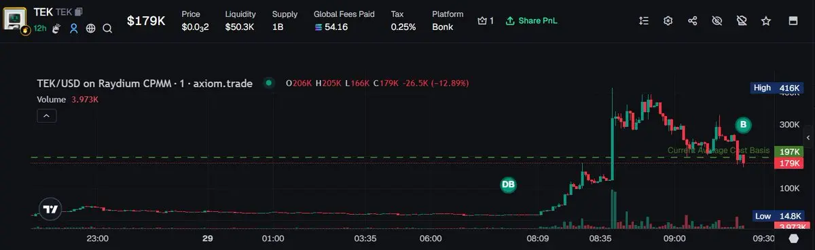Click the Global Fees Paid 54.16 value
The width and height of the screenshot is (815, 250).
(331, 27)
